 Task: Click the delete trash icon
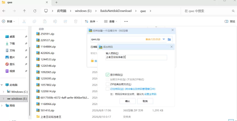[x=76, y=21]
